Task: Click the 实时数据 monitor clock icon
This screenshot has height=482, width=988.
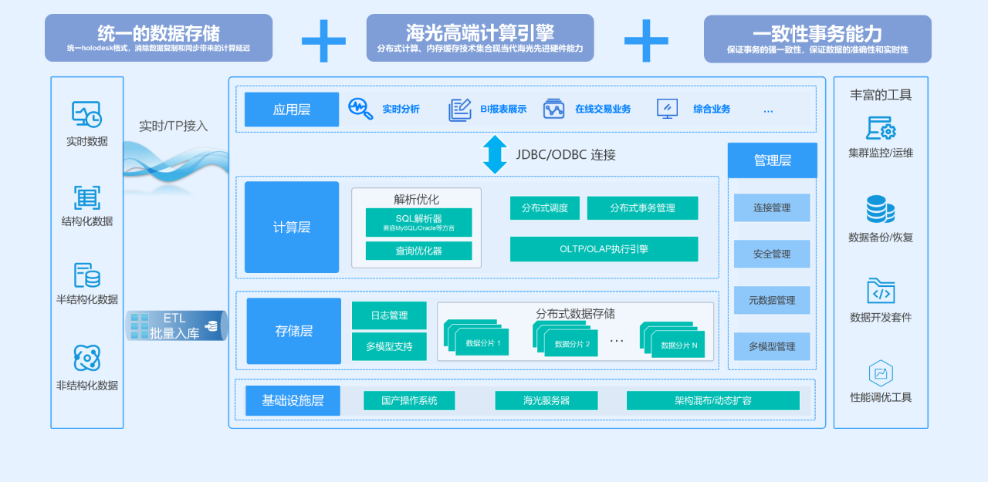Action: [x=86, y=114]
